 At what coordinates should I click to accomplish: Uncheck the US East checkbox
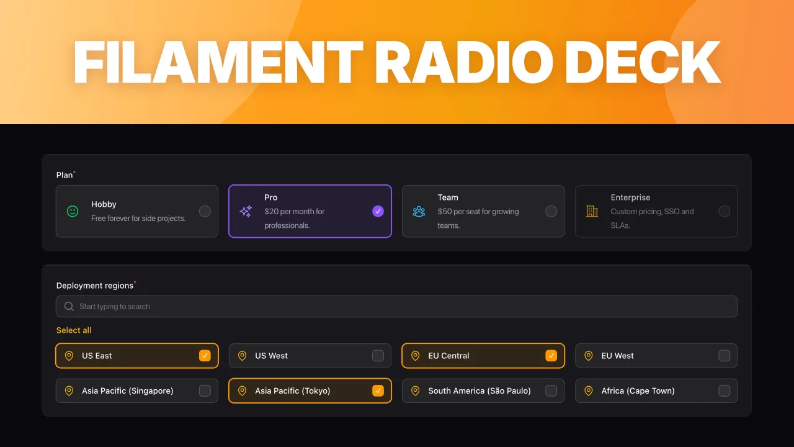click(x=205, y=356)
